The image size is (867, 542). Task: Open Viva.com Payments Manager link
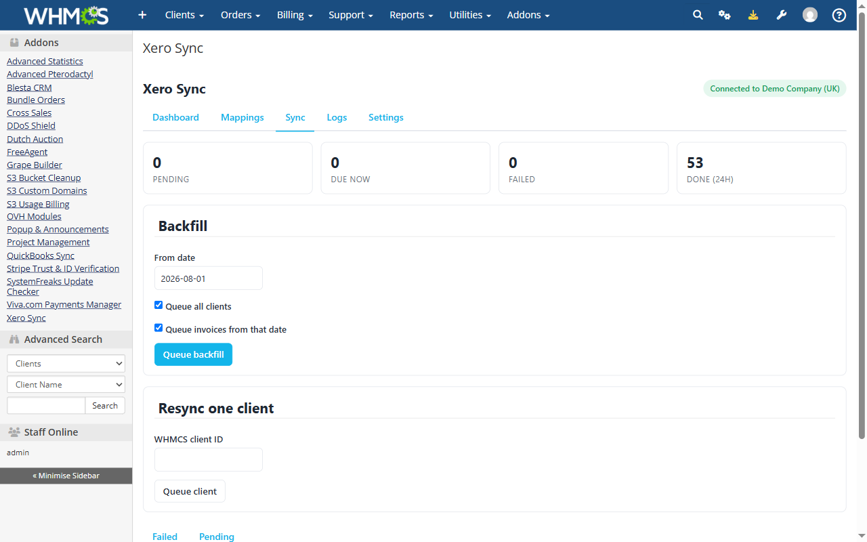click(x=64, y=304)
